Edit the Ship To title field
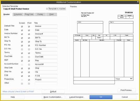The image size is (140, 101). 46,42
